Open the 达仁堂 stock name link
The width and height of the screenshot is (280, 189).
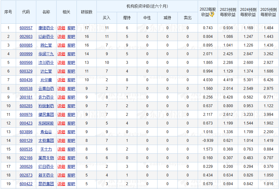point(46,71)
